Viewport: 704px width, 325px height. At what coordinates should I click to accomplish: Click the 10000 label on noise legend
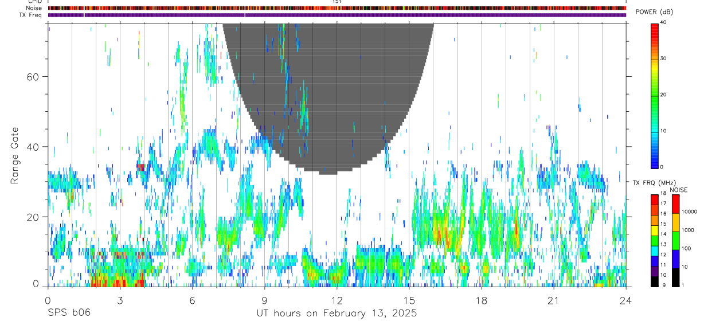click(x=690, y=212)
